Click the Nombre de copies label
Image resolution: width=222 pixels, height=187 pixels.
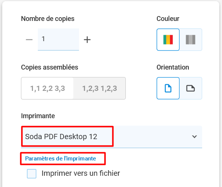tap(48, 19)
